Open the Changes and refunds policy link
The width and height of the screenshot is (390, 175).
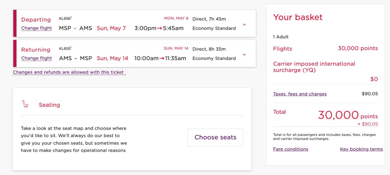point(69,72)
